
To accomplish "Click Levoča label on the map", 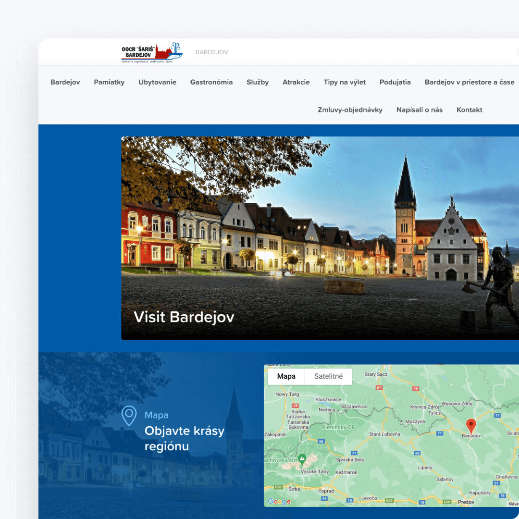I will 369,498.
